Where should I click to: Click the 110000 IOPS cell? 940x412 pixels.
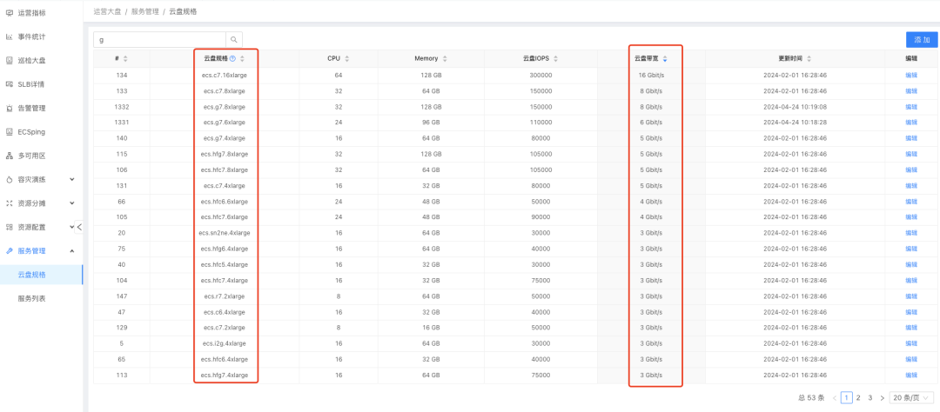540,123
